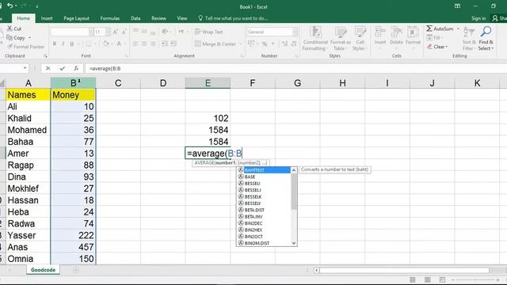Click Merge & Center
The image size is (507, 285).
click(x=215, y=44)
